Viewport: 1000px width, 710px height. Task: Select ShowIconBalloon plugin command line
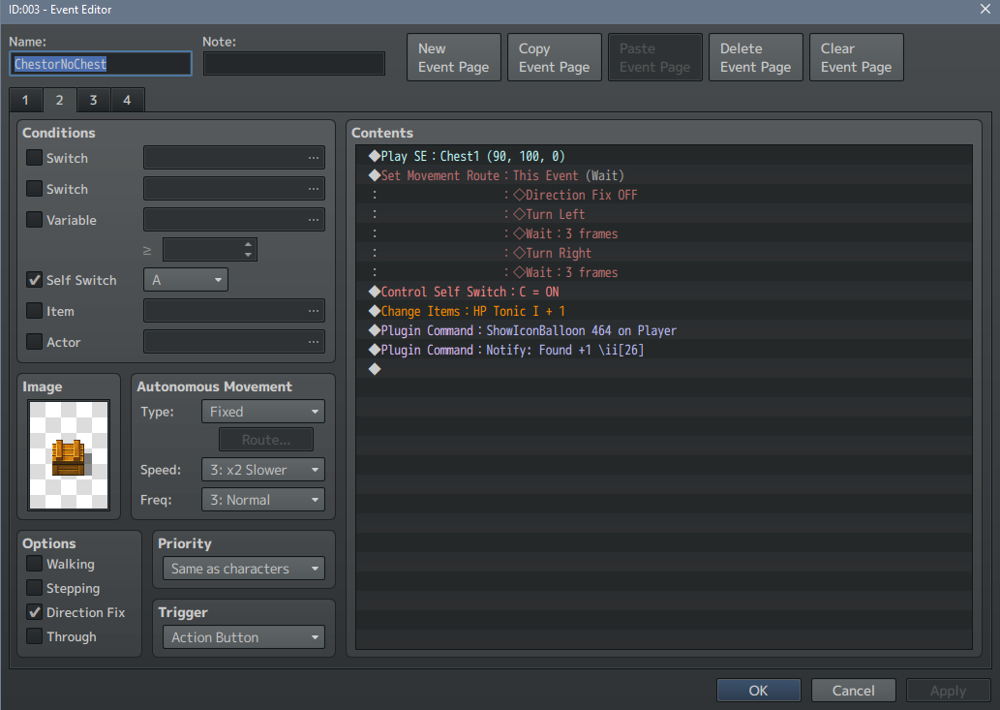(x=664, y=330)
